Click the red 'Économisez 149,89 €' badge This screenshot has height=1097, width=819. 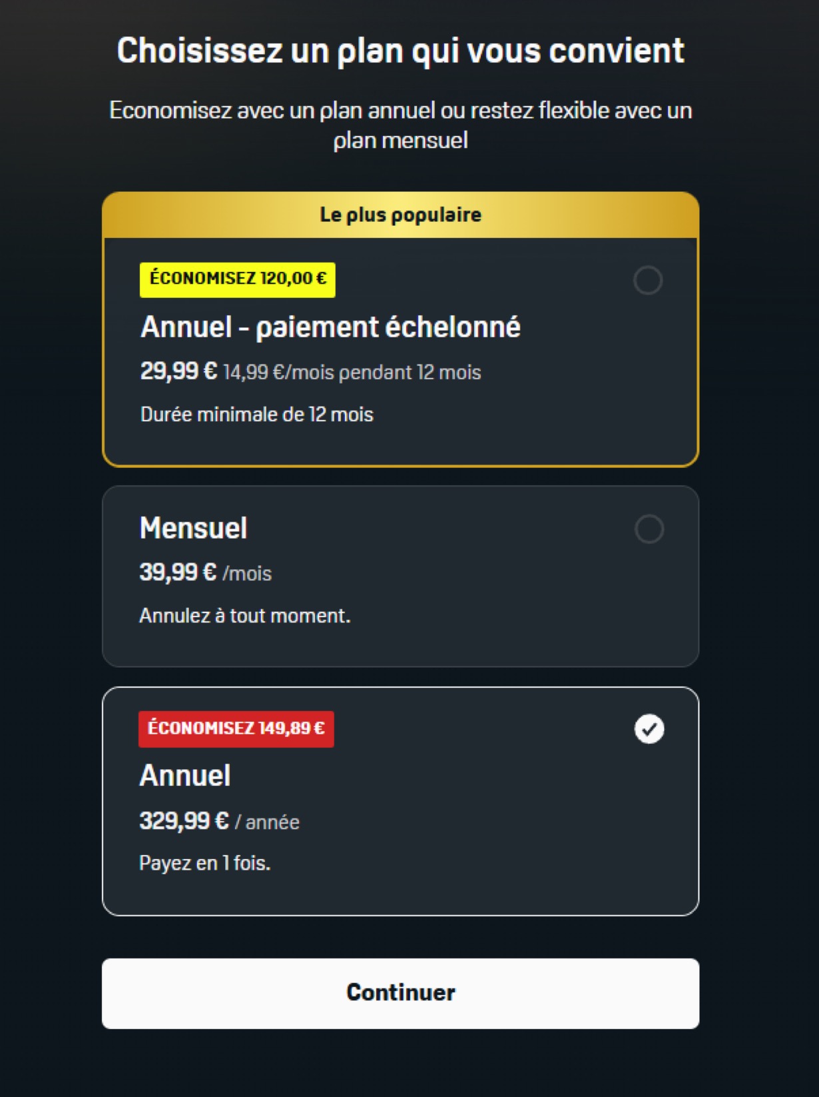[x=236, y=728]
